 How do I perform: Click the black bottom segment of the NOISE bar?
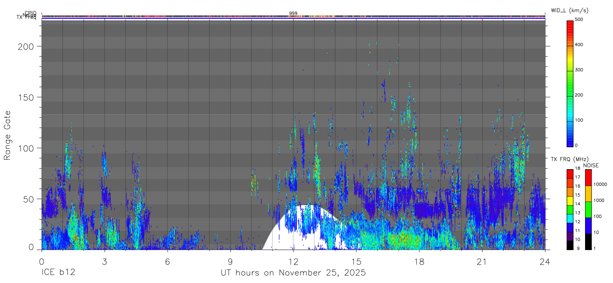588,242
